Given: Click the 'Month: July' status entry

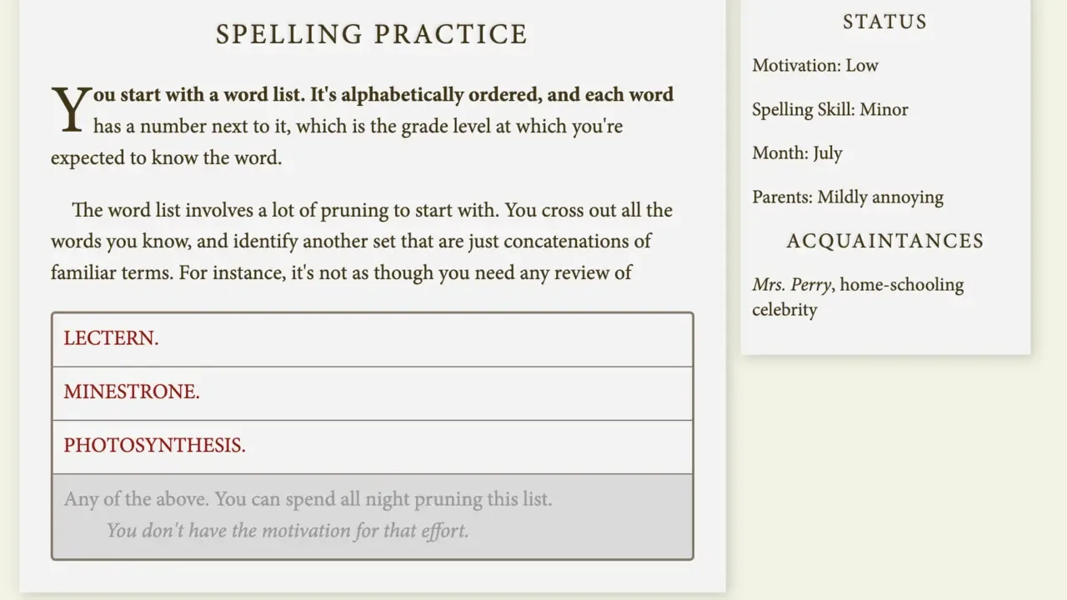Looking at the screenshot, I should (x=797, y=153).
